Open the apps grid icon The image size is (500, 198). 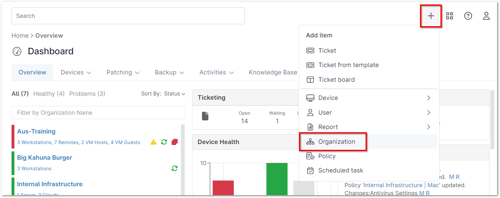[x=449, y=16]
